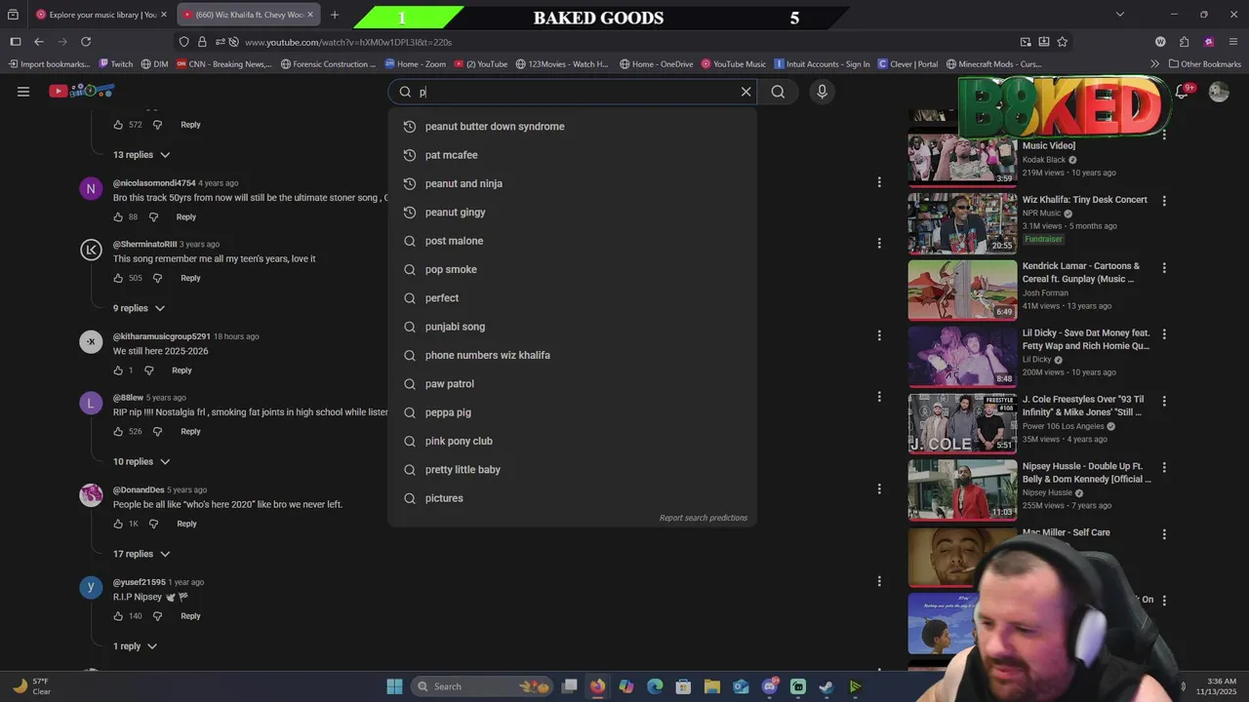Image resolution: width=1249 pixels, height=702 pixels.
Task: Reply to @nicolasomondi4754 comment
Action: [x=185, y=216]
